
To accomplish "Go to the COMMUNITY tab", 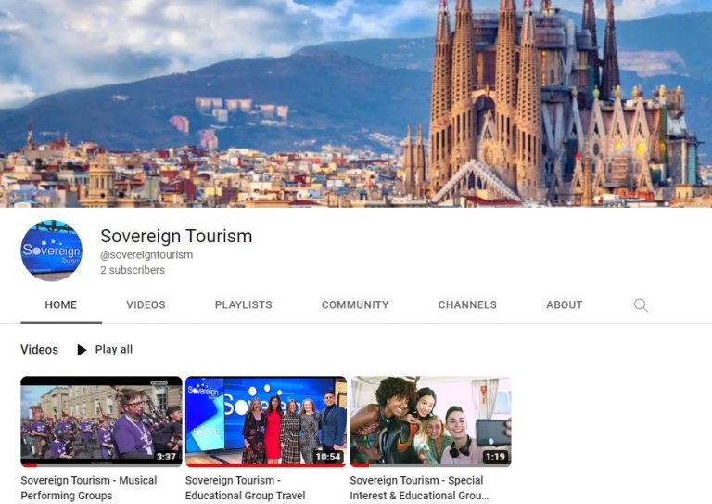I will (x=355, y=304).
